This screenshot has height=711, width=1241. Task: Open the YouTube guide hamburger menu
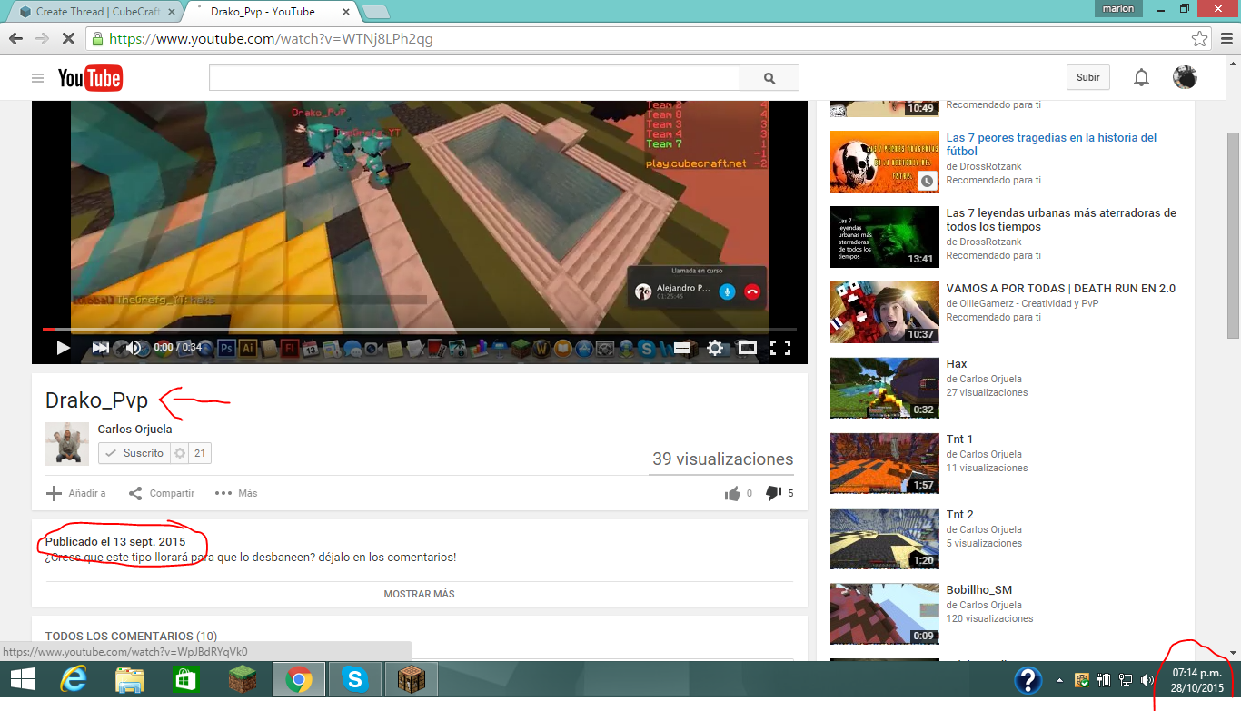pyautogui.click(x=37, y=78)
